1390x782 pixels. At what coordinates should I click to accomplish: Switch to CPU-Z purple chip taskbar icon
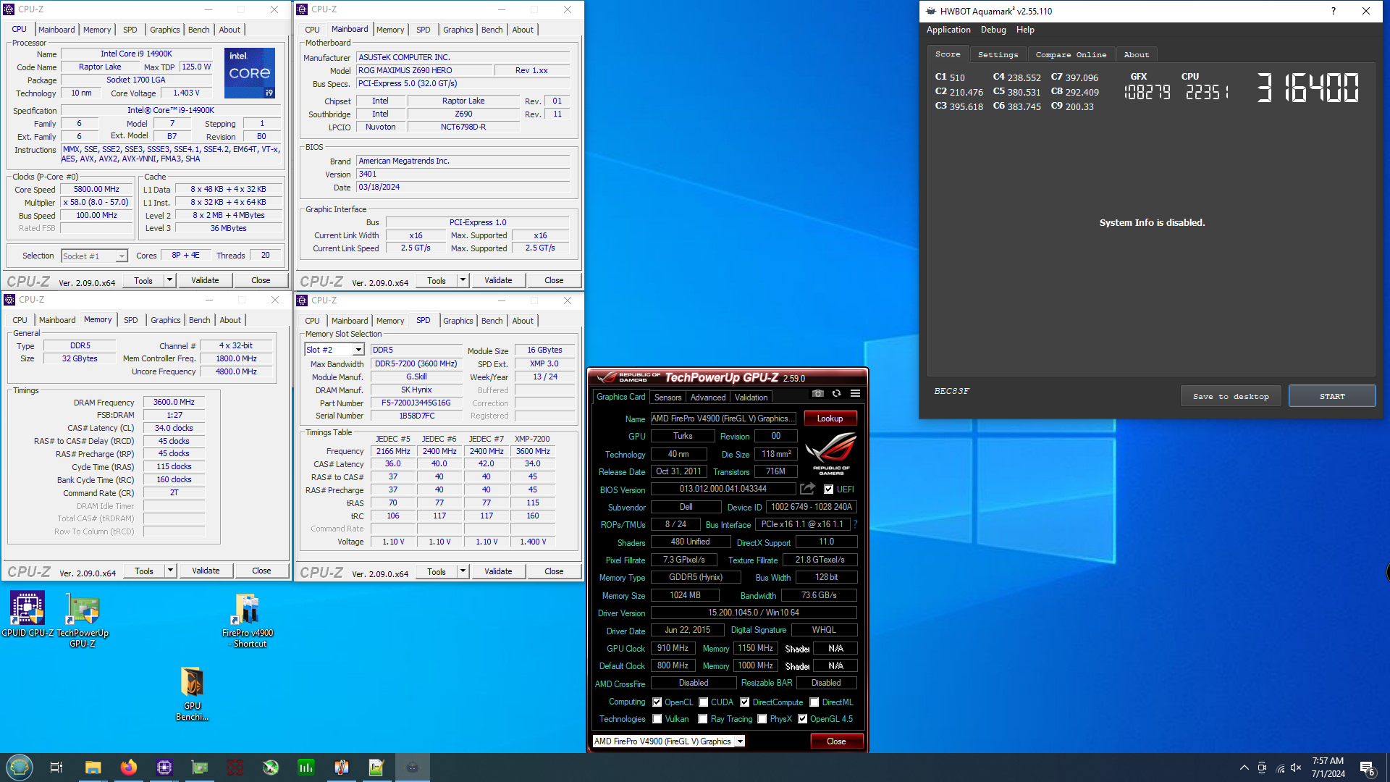point(164,768)
